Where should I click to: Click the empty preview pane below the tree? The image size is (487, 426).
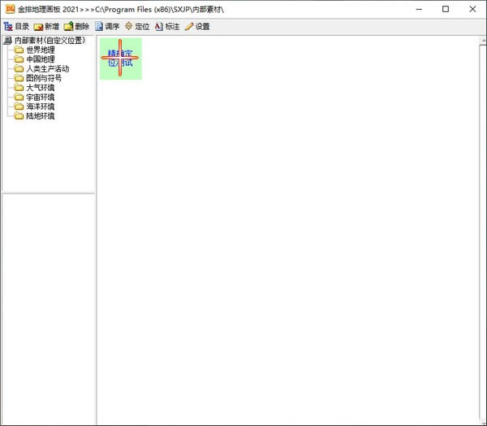coord(48,309)
